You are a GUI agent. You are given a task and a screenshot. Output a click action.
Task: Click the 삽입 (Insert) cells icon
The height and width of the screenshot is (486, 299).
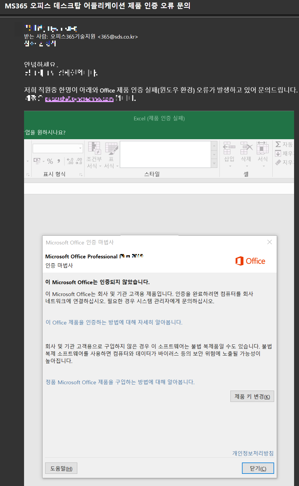point(229,148)
